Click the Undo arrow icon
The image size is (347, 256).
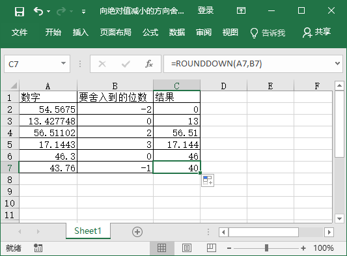pyautogui.click(x=38, y=11)
